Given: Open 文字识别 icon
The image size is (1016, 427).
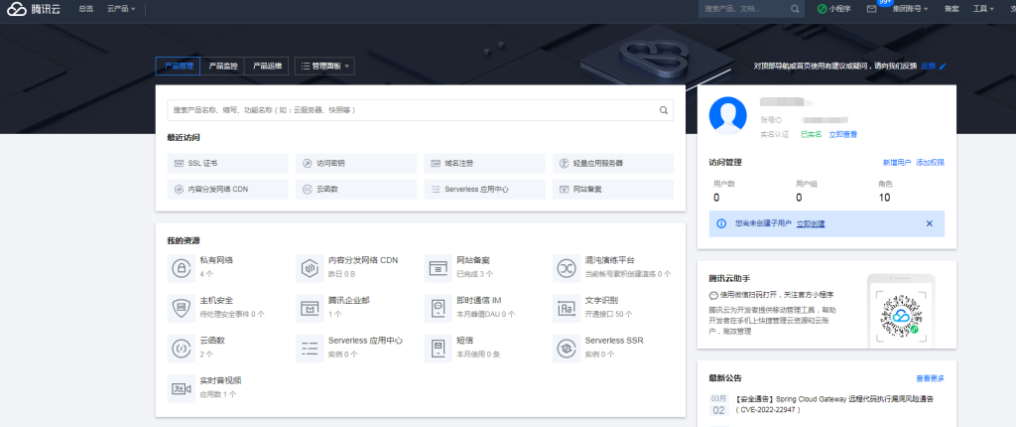Looking at the screenshot, I should [567, 308].
